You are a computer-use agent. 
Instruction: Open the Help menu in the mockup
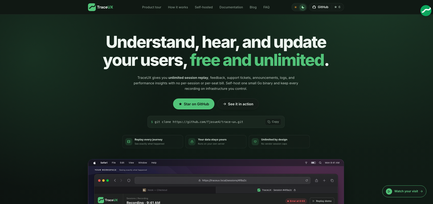pyautogui.click(x=154, y=163)
